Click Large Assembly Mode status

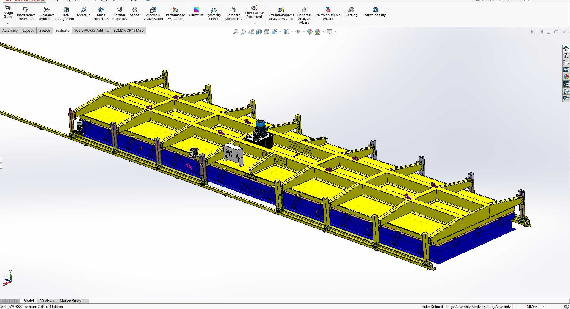point(463,306)
